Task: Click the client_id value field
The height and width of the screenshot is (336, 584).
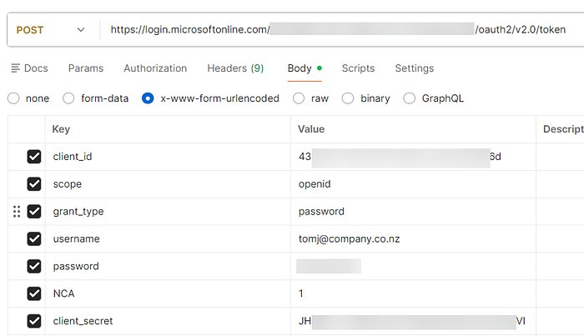Action: click(x=414, y=157)
